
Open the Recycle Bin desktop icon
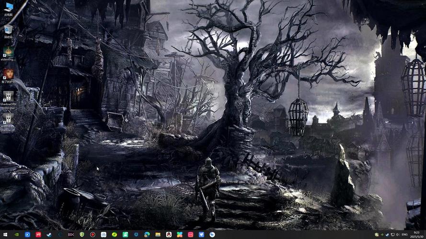(x=9, y=31)
